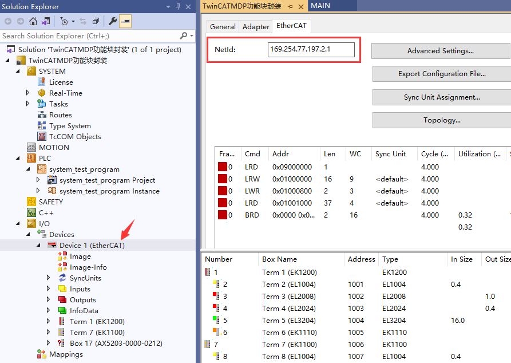Click the Back navigation icon in Solution Explorer

pyautogui.click(x=8, y=22)
